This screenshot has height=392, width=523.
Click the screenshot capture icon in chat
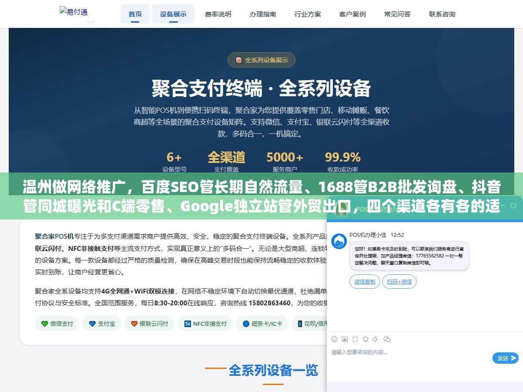coord(355,339)
